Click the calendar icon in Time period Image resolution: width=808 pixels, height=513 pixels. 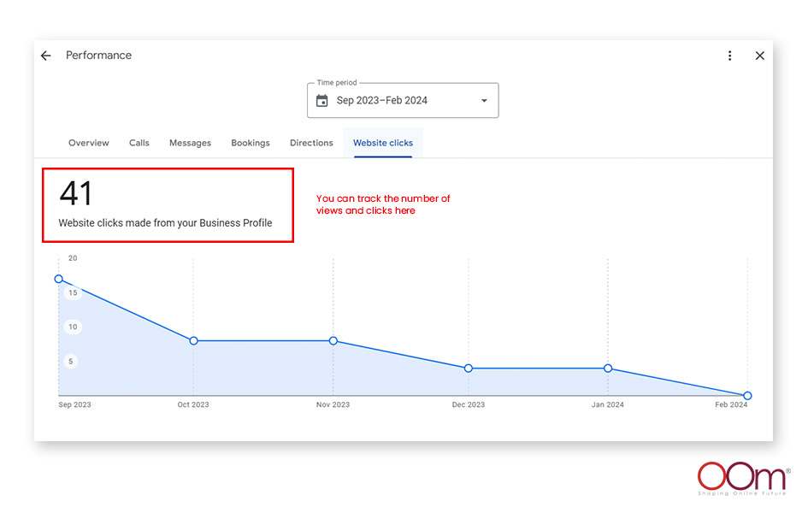coord(322,101)
